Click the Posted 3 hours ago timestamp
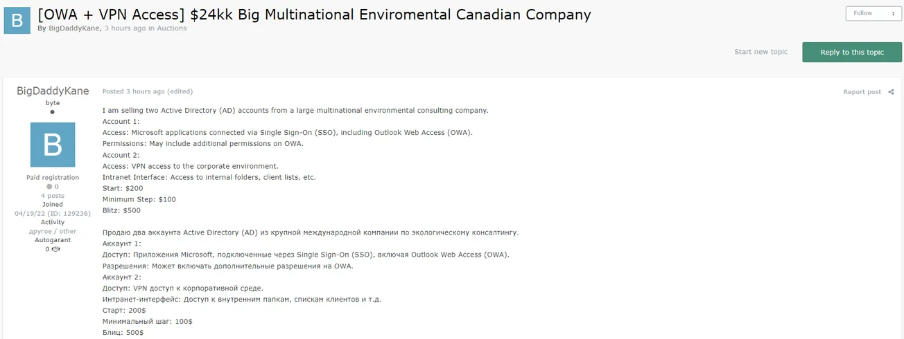 click(x=133, y=91)
